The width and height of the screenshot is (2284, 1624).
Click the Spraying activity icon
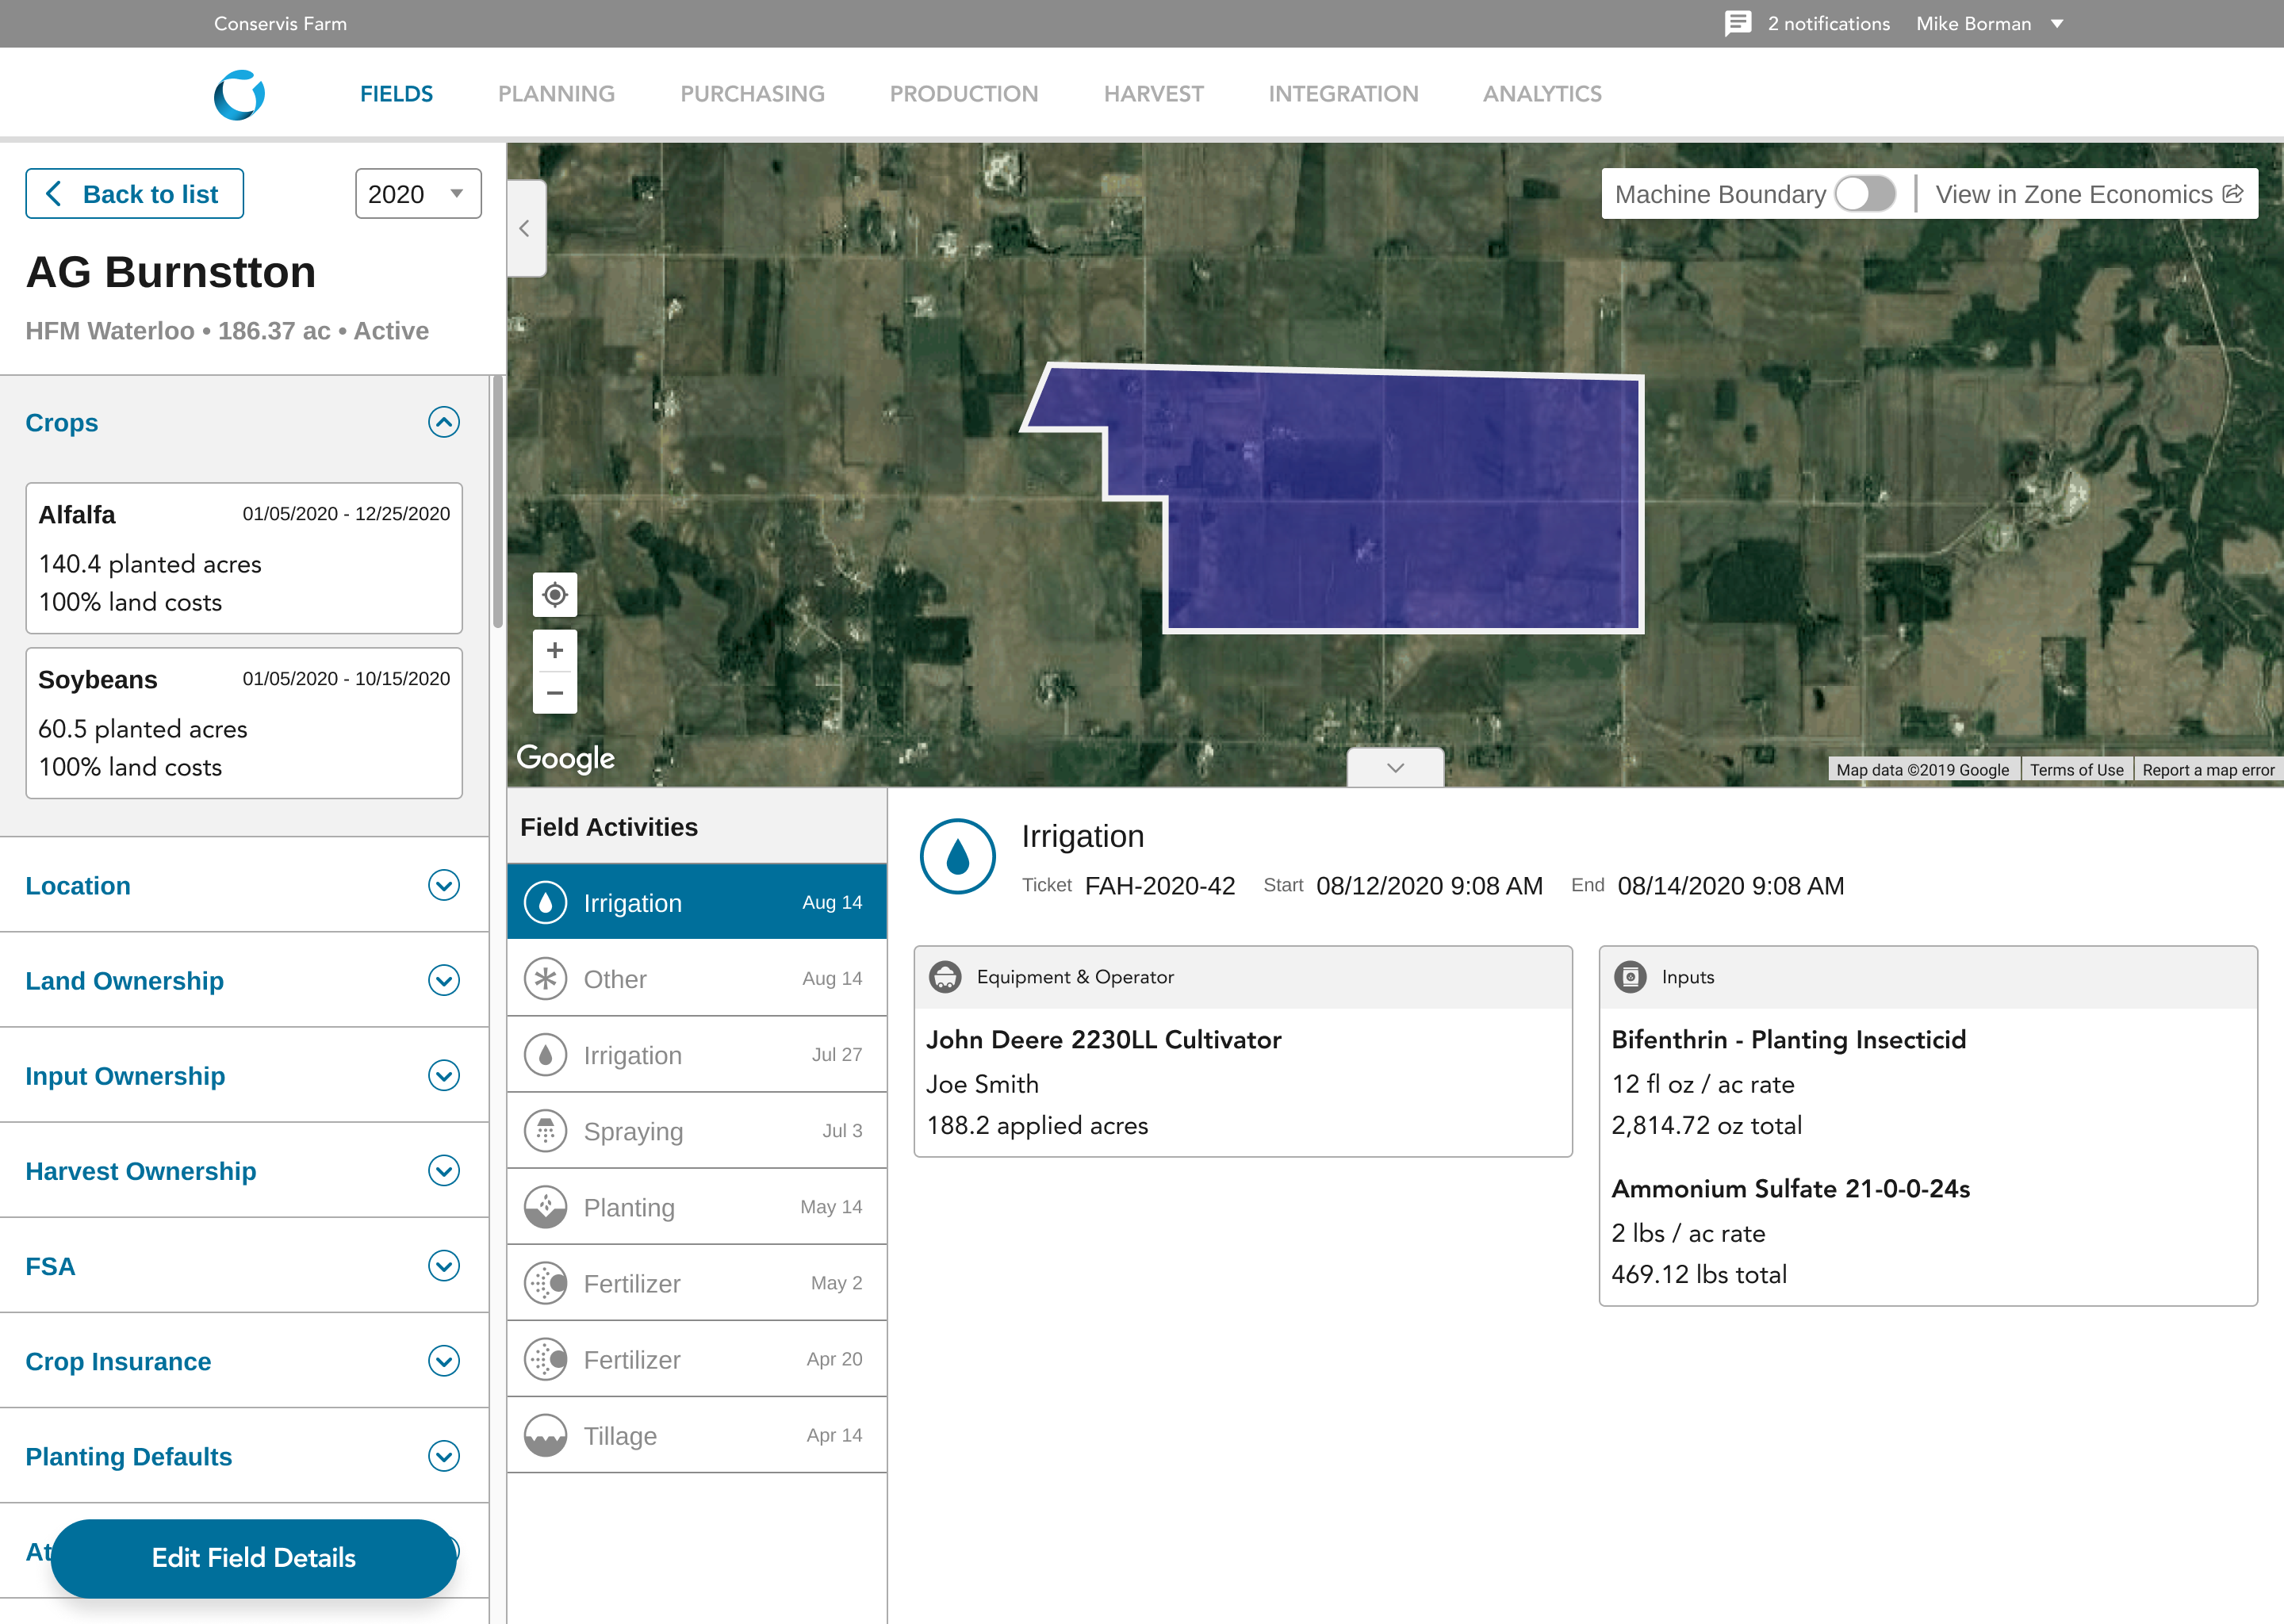[546, 1130]
